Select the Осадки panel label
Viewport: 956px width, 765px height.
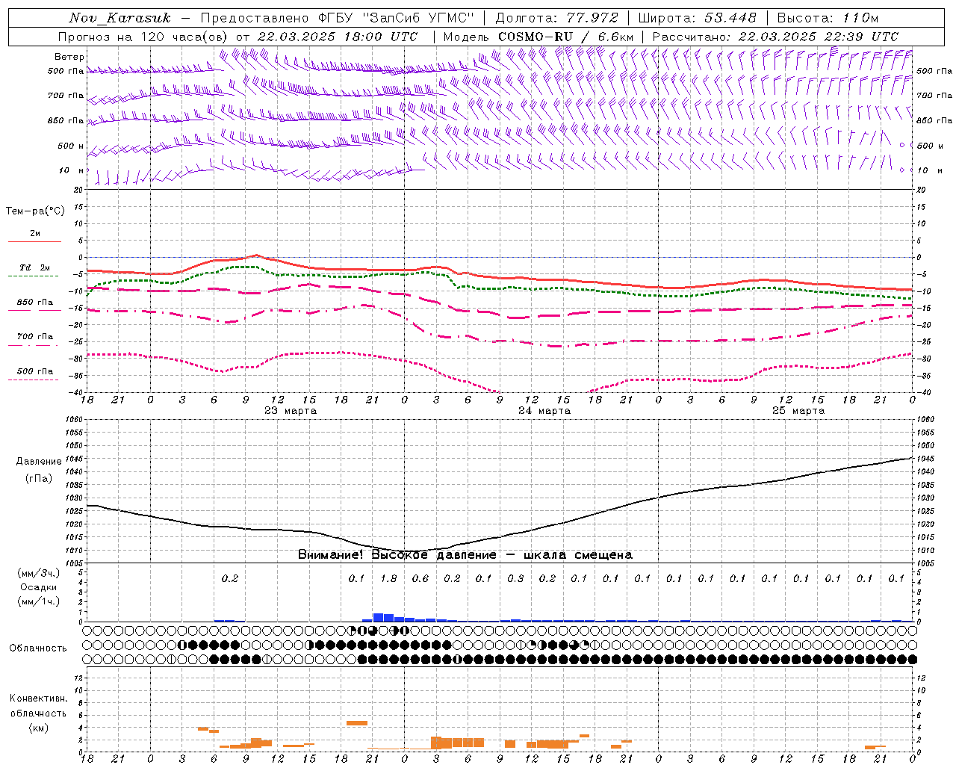point(38,587)
